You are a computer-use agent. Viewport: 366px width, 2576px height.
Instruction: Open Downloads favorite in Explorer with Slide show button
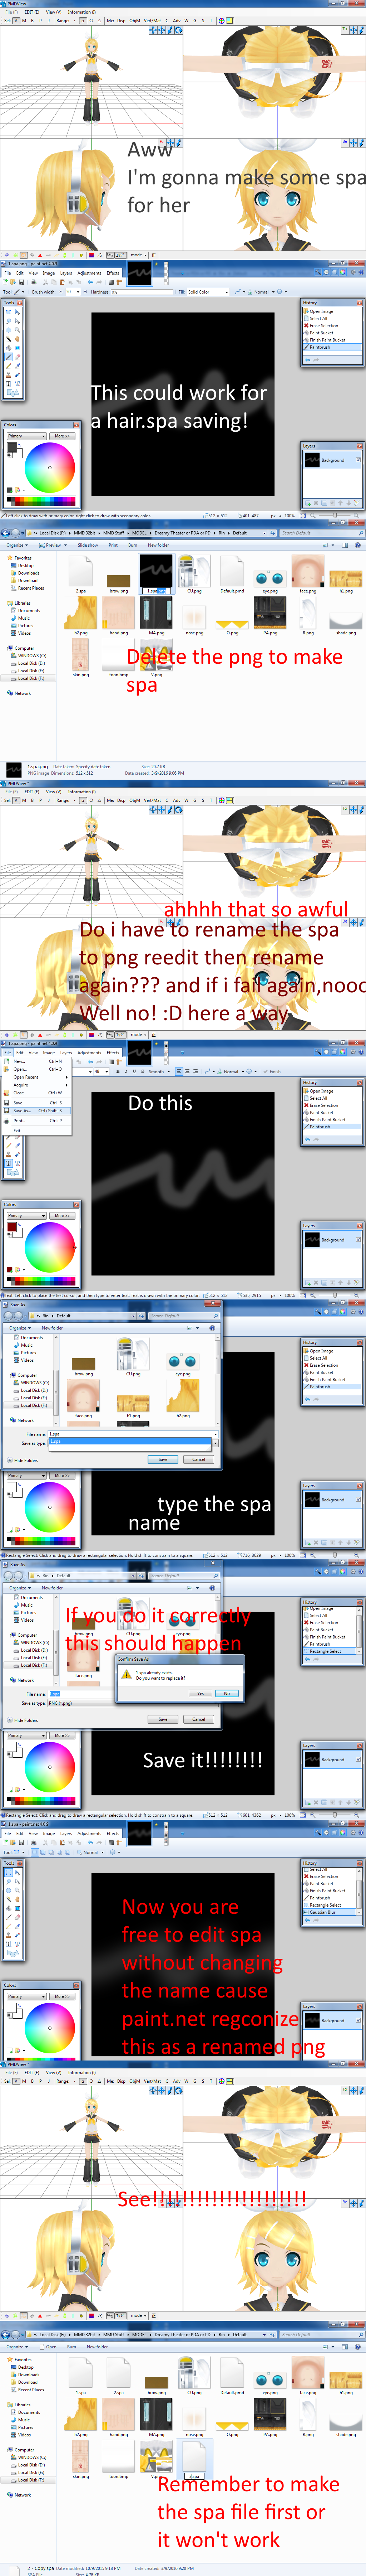coord(28,573)
